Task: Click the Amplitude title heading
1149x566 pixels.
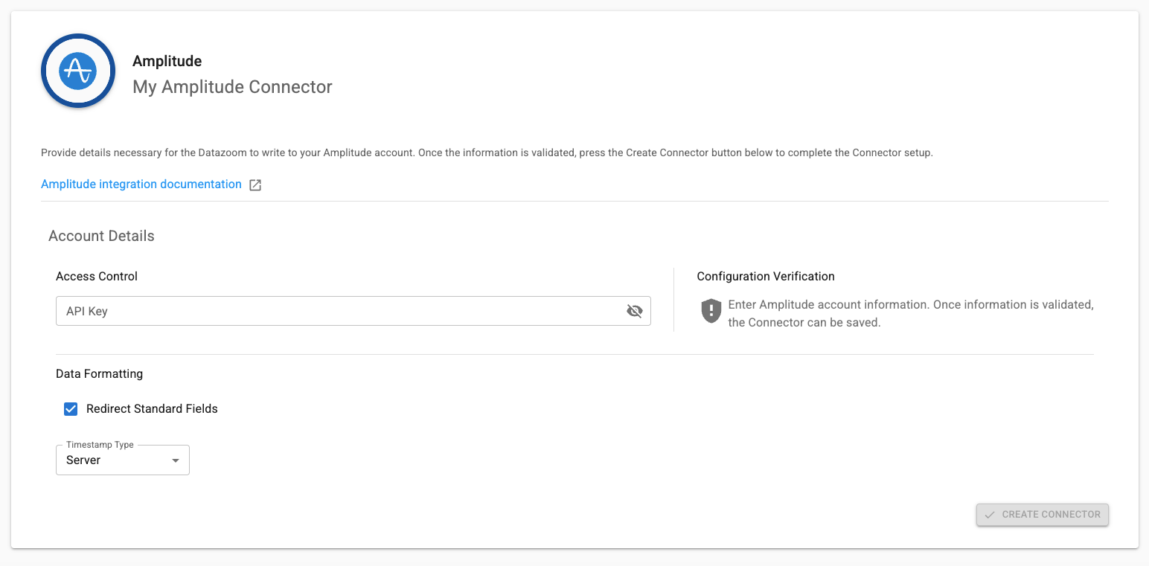Action: click(167, 61)
